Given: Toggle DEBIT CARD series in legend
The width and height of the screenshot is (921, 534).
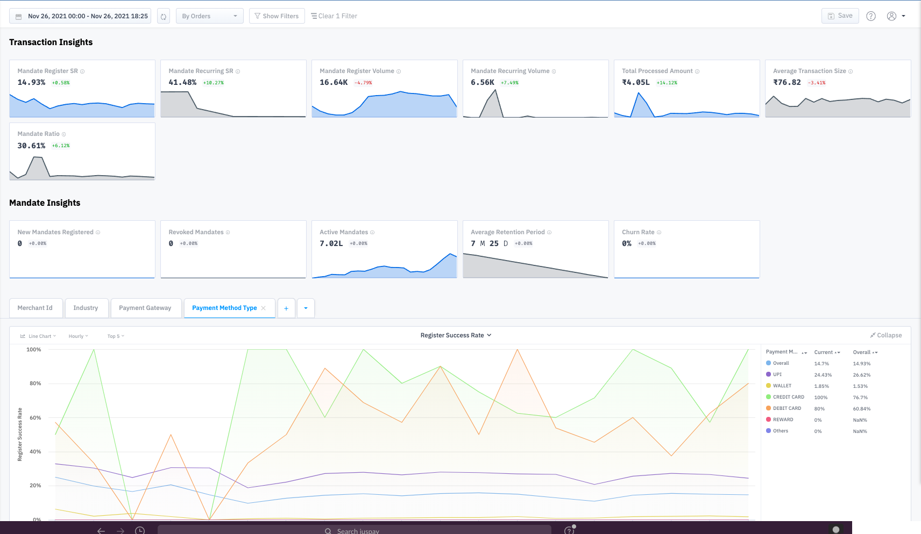Looking at the screenshot, I should pyautogui.click(x=784, y=408).
